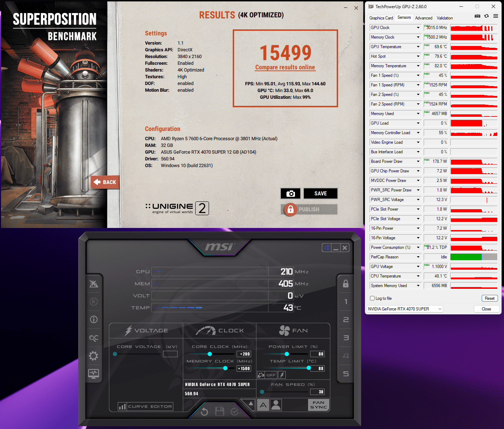
Task: Click the user-defined fan profile icon
Action: tap(276, 405)
